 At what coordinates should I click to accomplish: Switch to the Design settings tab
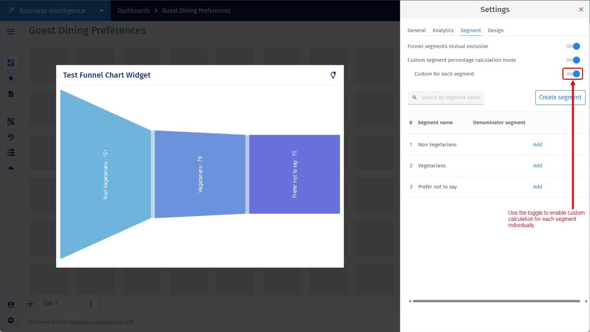[496, 30]
